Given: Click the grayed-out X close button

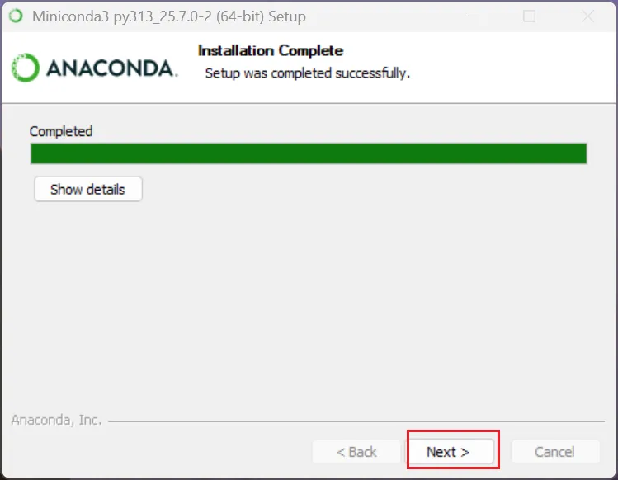Looking at the screenshot, I should 587,16.
